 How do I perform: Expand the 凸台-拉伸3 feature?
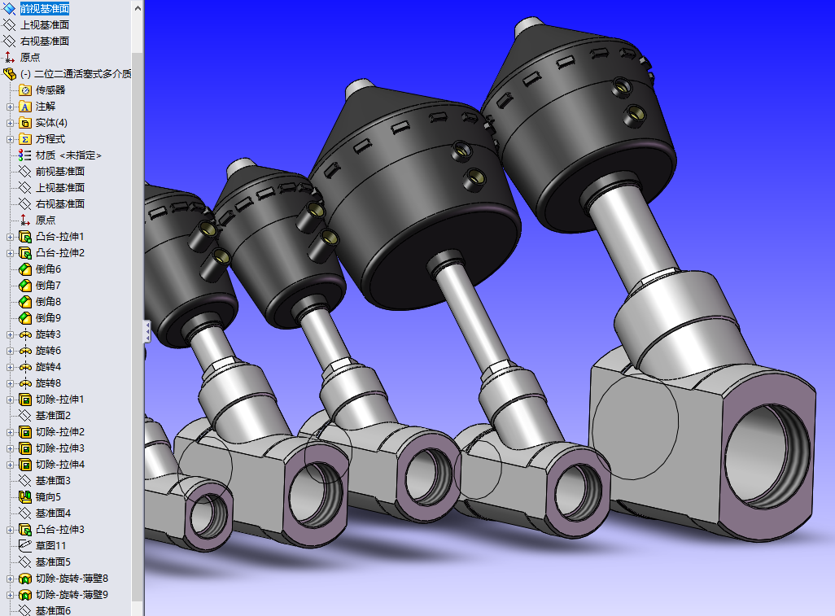click(x=10, y=530)
